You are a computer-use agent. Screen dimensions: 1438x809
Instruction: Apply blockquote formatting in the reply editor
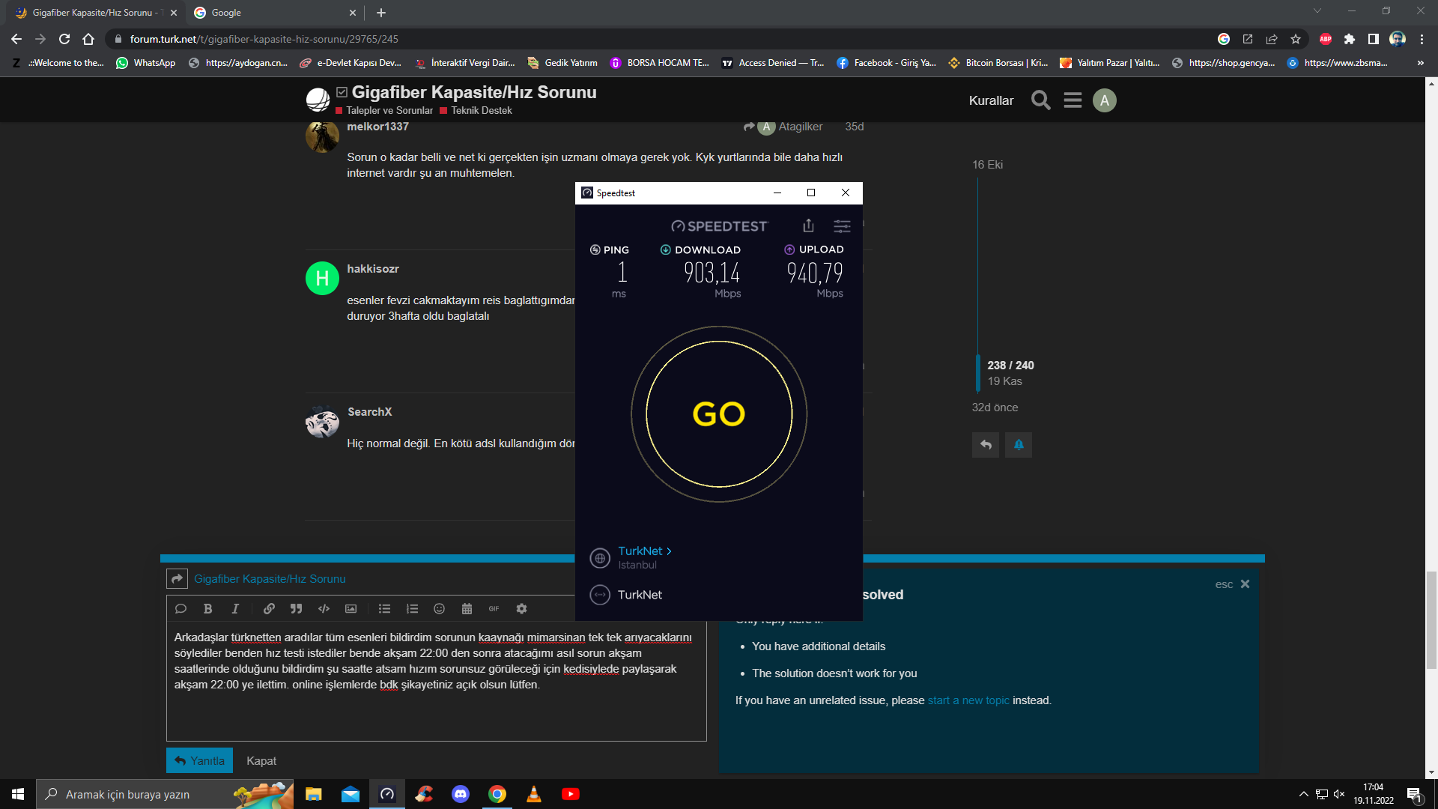tap(297, 609)
